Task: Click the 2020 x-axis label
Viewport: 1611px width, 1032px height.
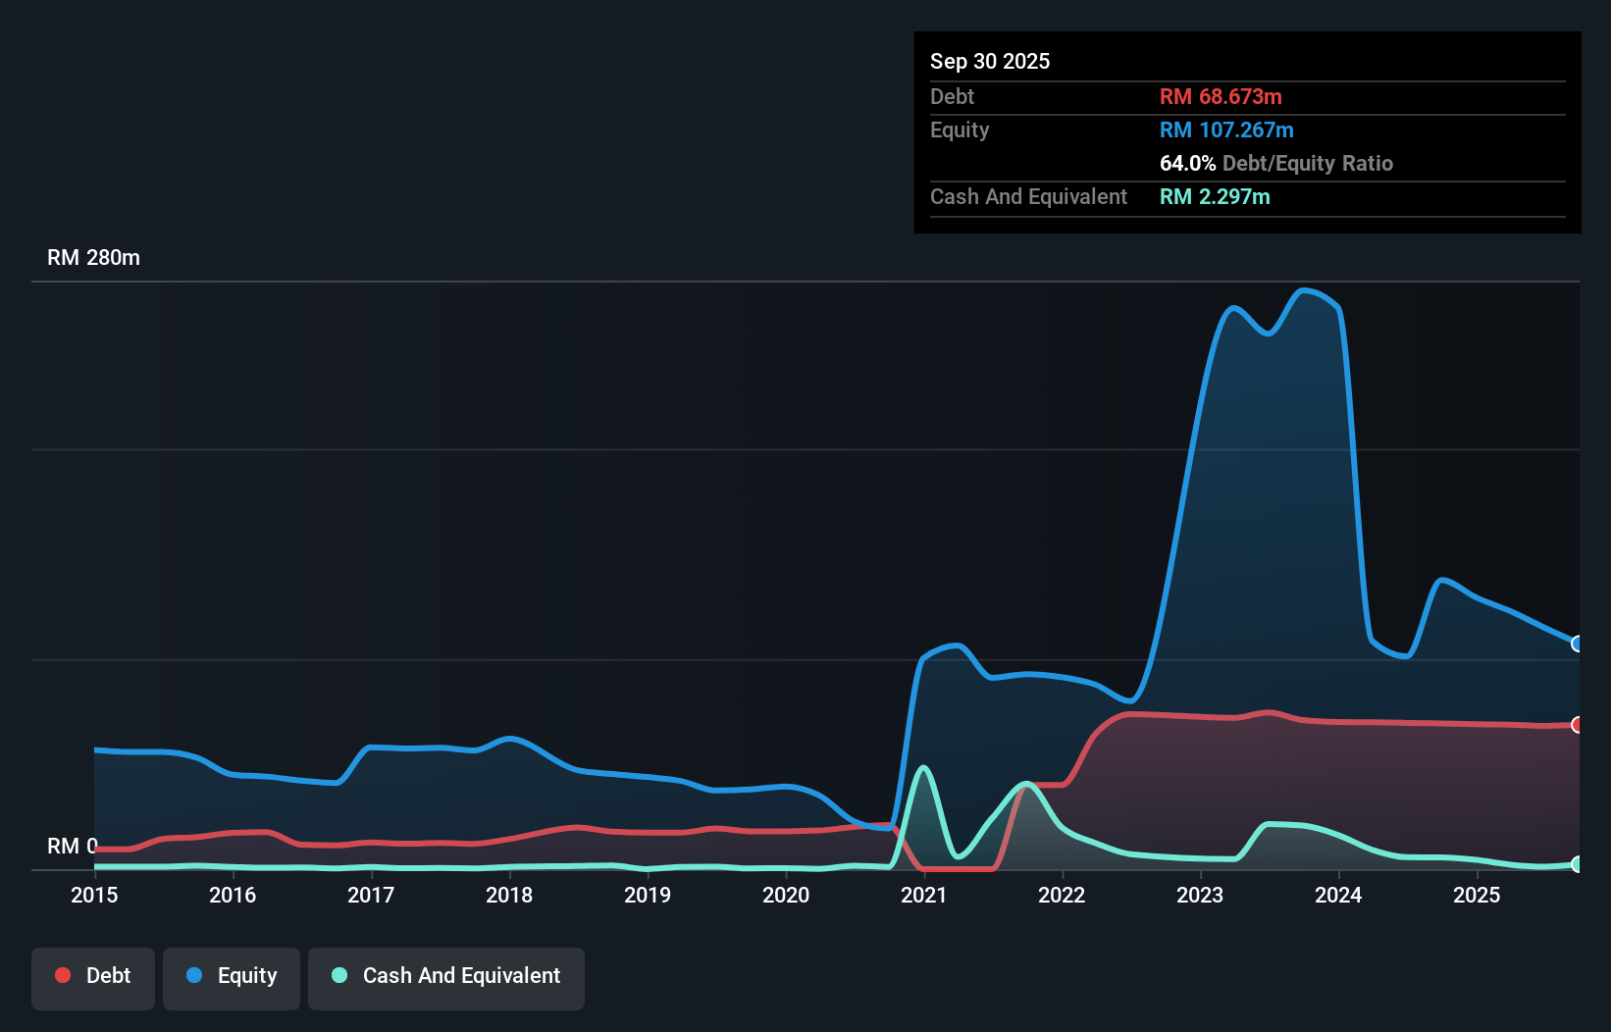Action: tap(786, 895)
